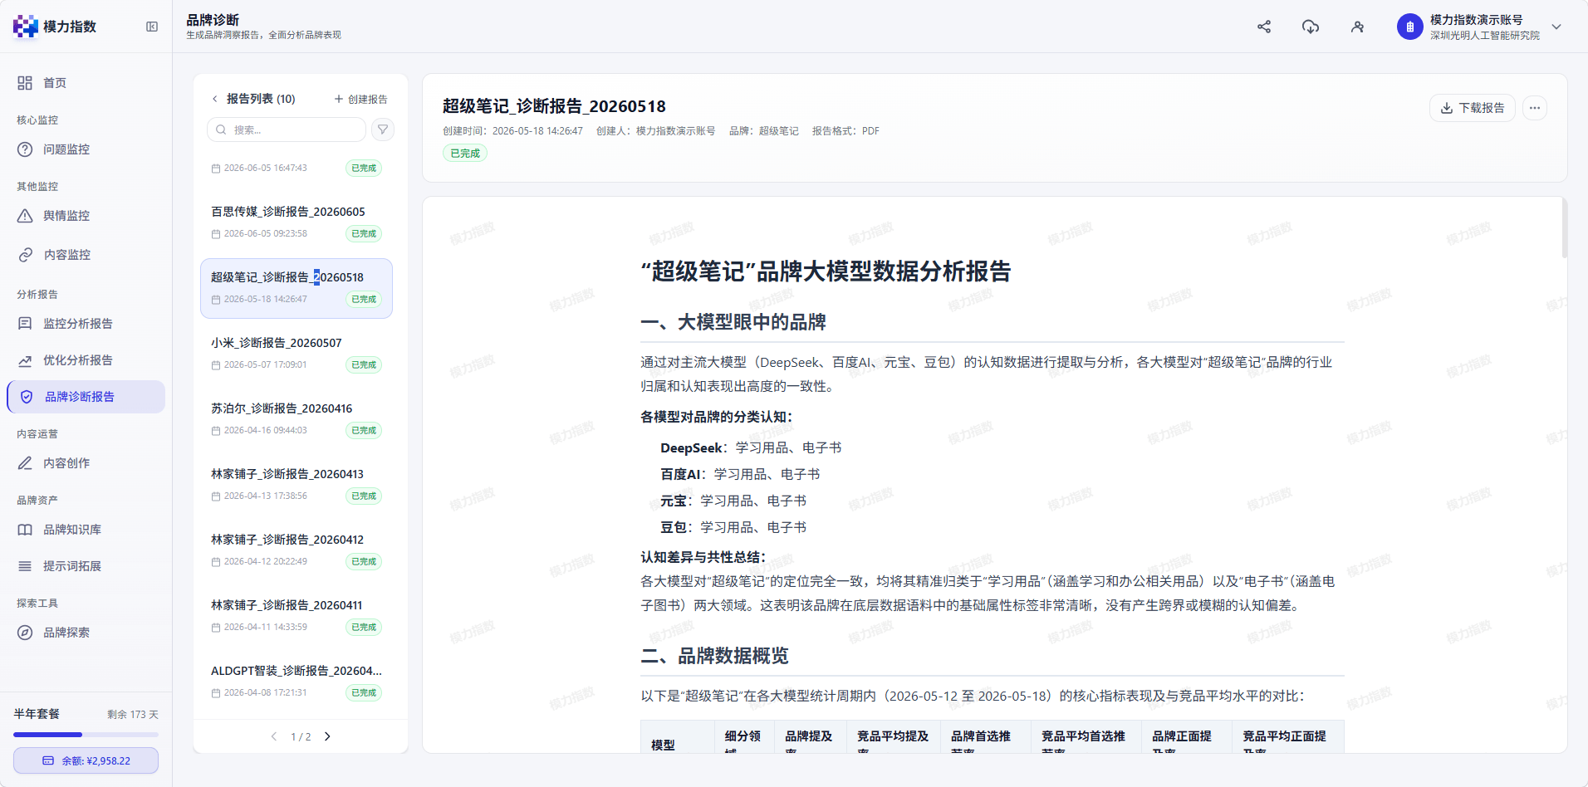Click the 余额 ¥2,958.22 button

pyautogui.click(x=86, y=760)
